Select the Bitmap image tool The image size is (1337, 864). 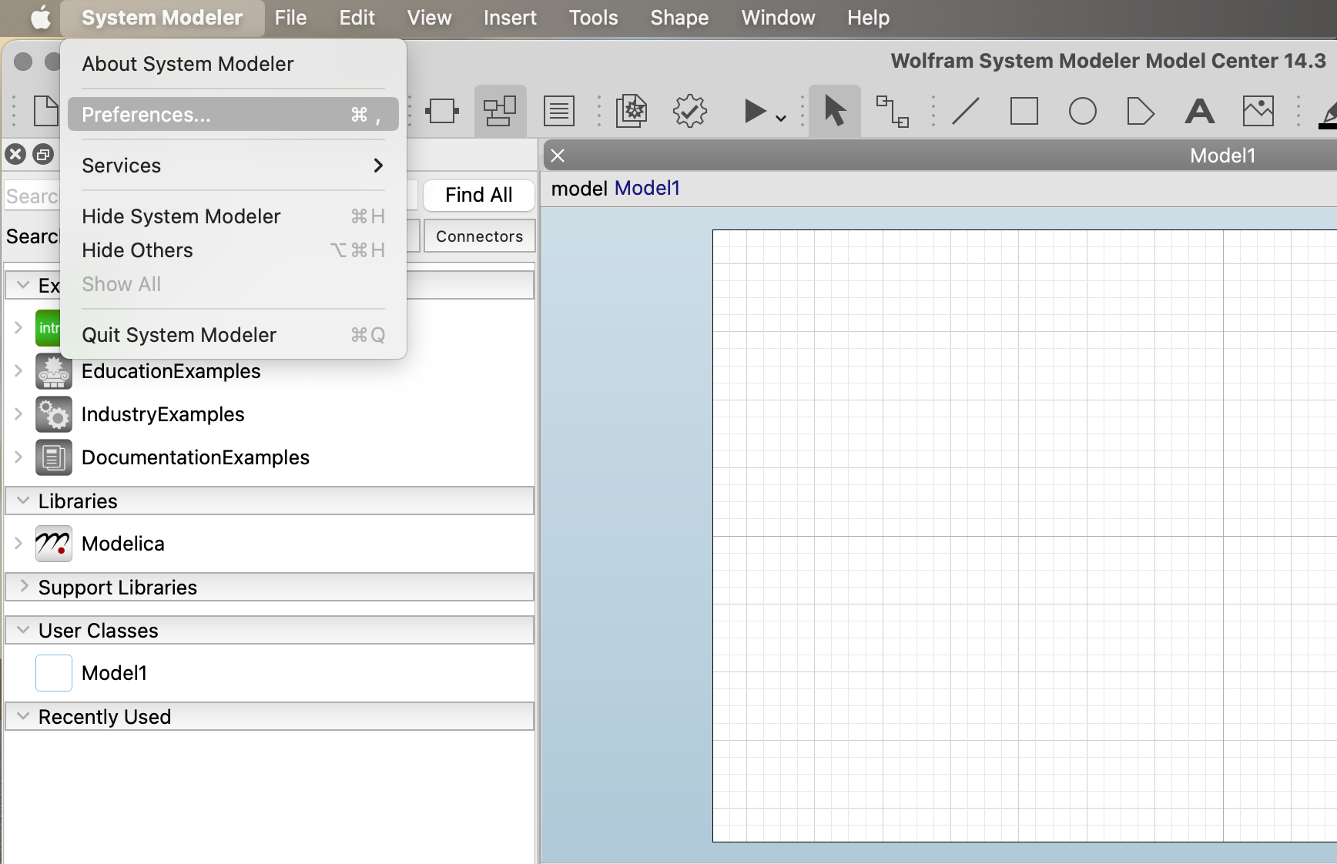1258,112
